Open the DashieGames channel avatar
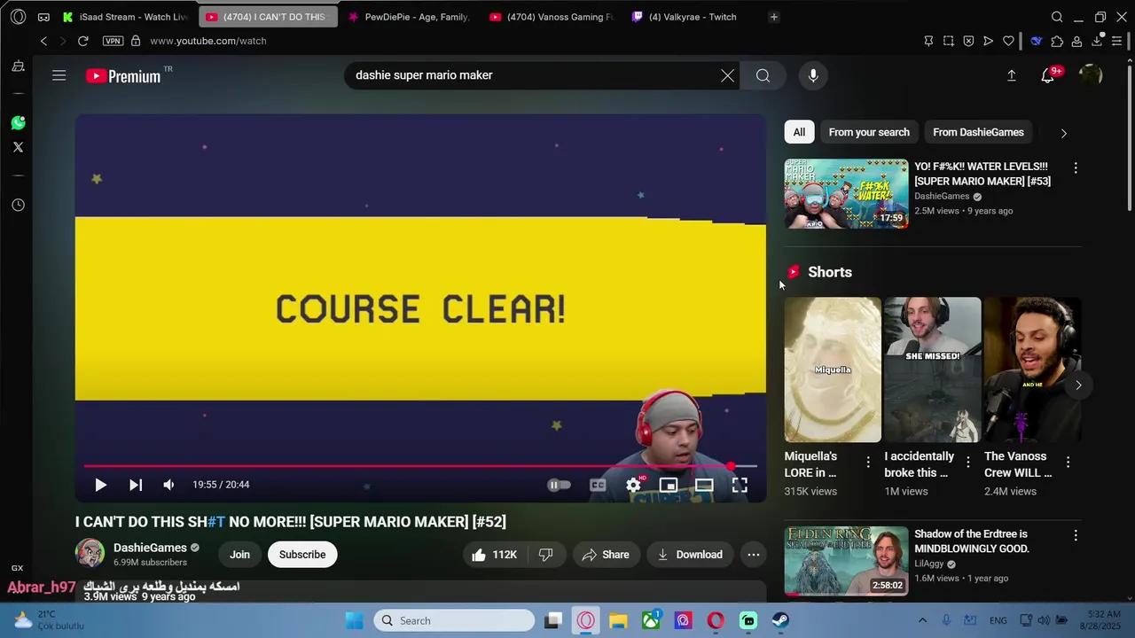Viewport: 1135px width, 638px height. click(90, 553)
